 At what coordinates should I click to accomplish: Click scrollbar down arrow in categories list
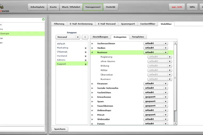click(x=175, y=123)
